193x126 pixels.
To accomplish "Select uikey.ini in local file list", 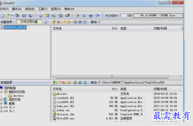I will (x=63, y=110).
